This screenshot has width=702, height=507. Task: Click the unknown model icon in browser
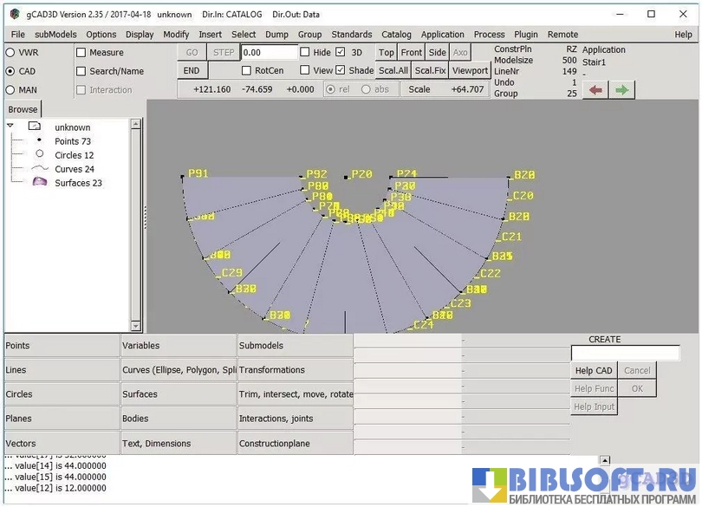coord(36,127)
